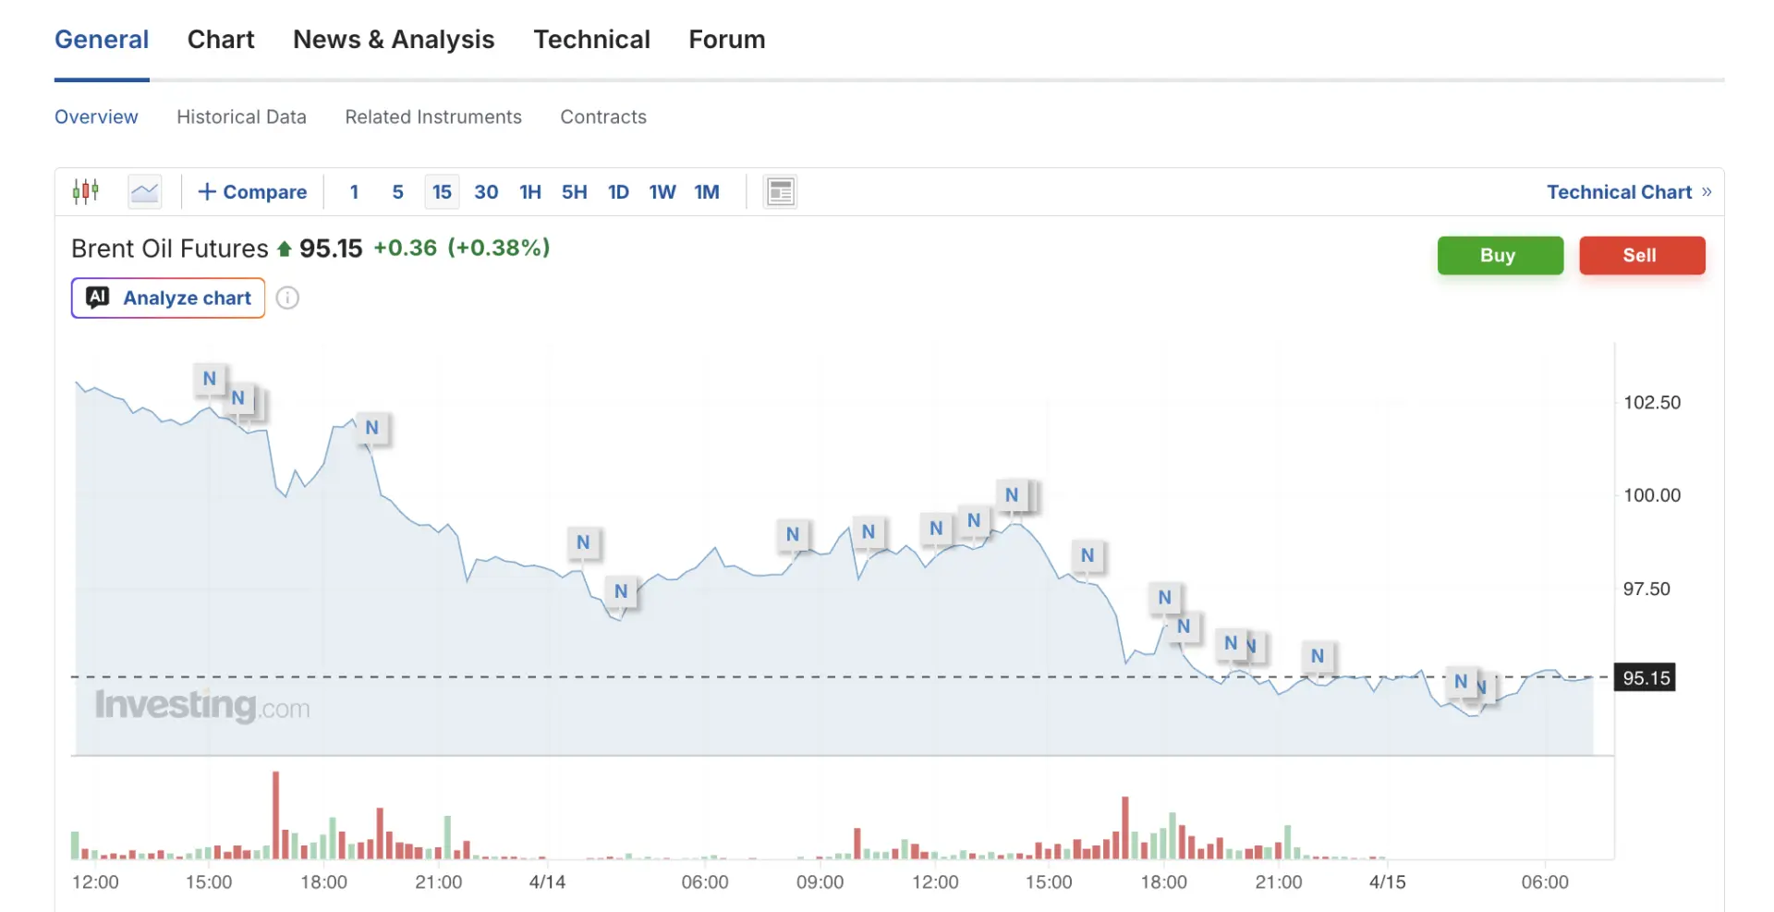Go to the Technical tab
Screen dimensions: 1774x912
click(x=591, y=40)
